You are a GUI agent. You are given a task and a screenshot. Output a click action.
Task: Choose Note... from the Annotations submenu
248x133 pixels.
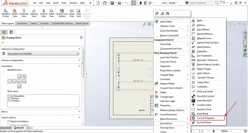(x=208, y=21)
